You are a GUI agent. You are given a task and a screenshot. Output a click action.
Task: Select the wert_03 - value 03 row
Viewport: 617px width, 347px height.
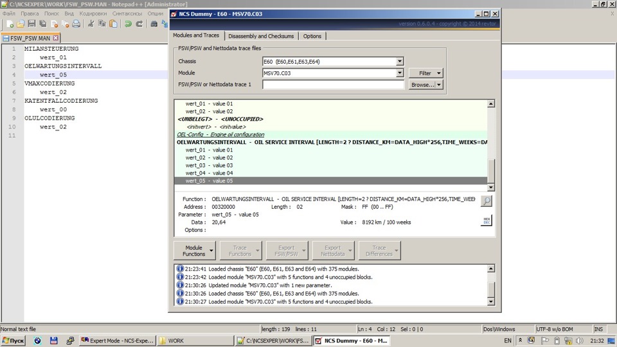click(x=330, y=165)
